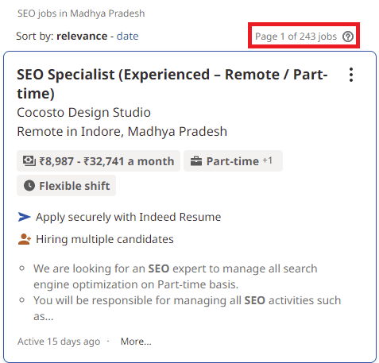The height and width of the screenshot is (363, 379).
Task: Click the blue arrow Indeed Resume icon
Action: click(25, 217)
